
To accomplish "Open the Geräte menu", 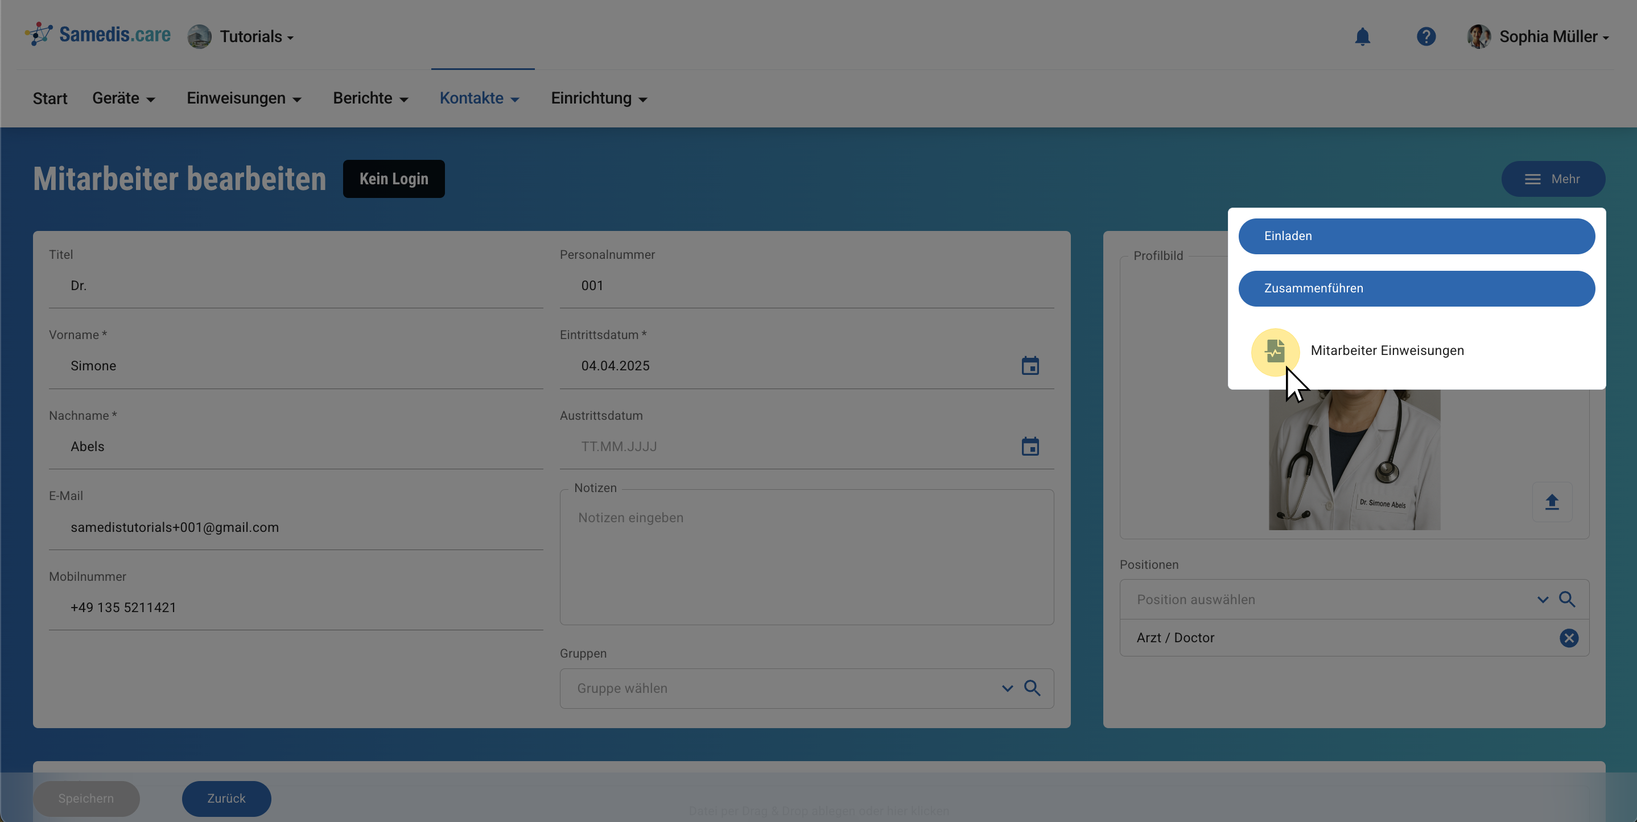I will pyautogui.click(x=123, y=98).
